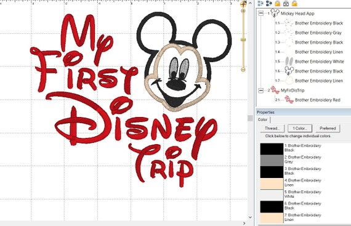Collapse the Mickey Head App tree node
The height and width of the screenshot is (226, 351).
pyautogui.click(x=261, y=14)
